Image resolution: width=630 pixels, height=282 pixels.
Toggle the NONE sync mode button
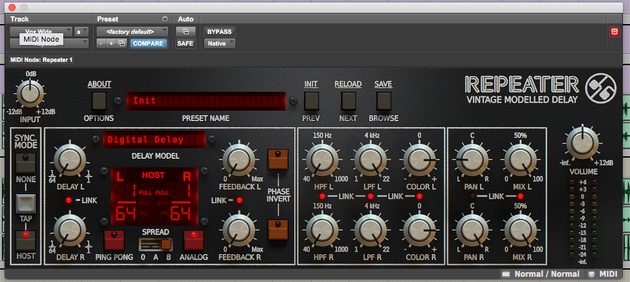pyautogui.click(x=25, y=163)
